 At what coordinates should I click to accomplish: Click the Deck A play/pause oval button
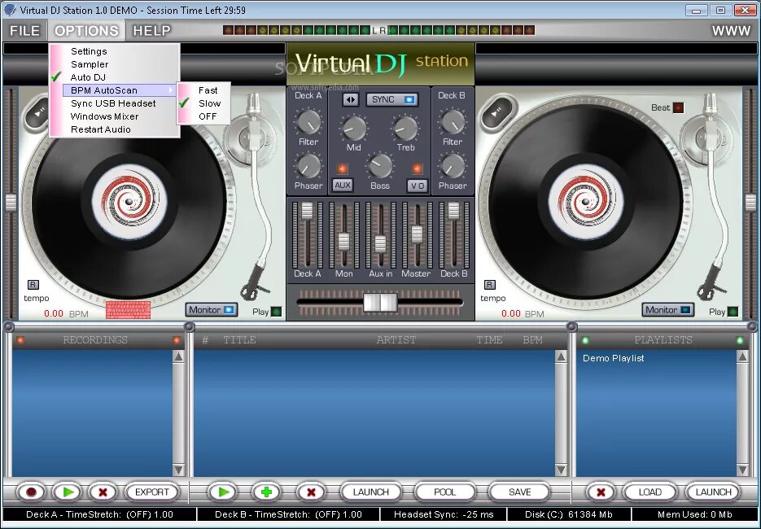click(39, 112)
